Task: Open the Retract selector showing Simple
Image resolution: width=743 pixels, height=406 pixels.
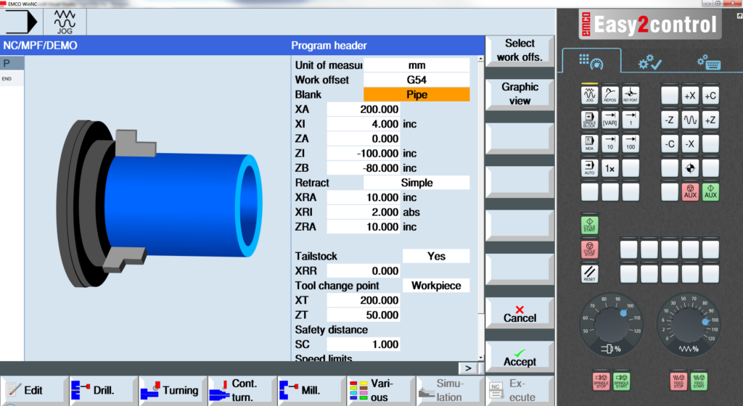Action: [416, 183]
